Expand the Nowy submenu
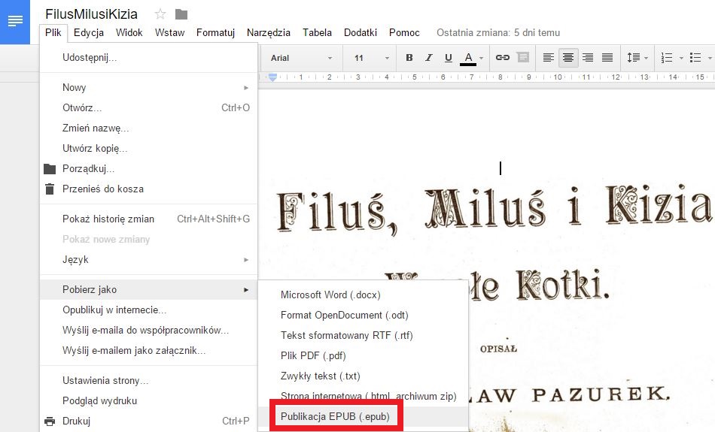 pyautogui.click(x=149, y=87)
